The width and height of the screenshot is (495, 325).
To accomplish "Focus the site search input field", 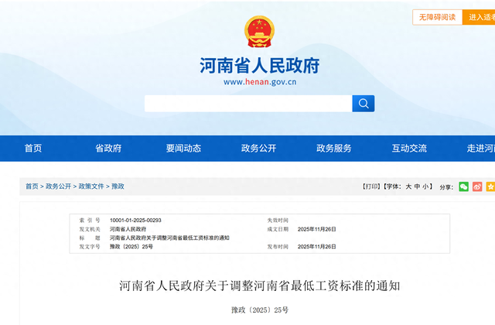I will tap(248, 104).
